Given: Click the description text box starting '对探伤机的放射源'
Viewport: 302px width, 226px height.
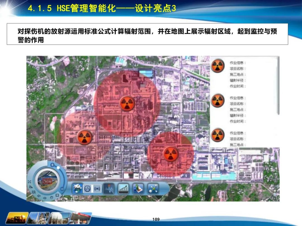Looking at the screenshot, I should (147, 34).
